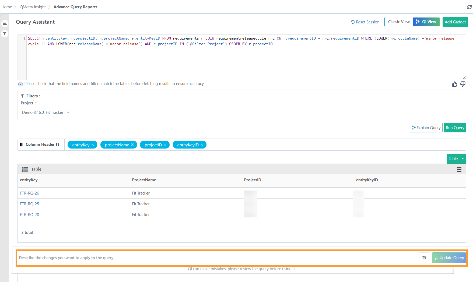The height and width of the screenshot is (282, 473).
Task: Give thumbs down feedback on the query
Action: [463, 84]
